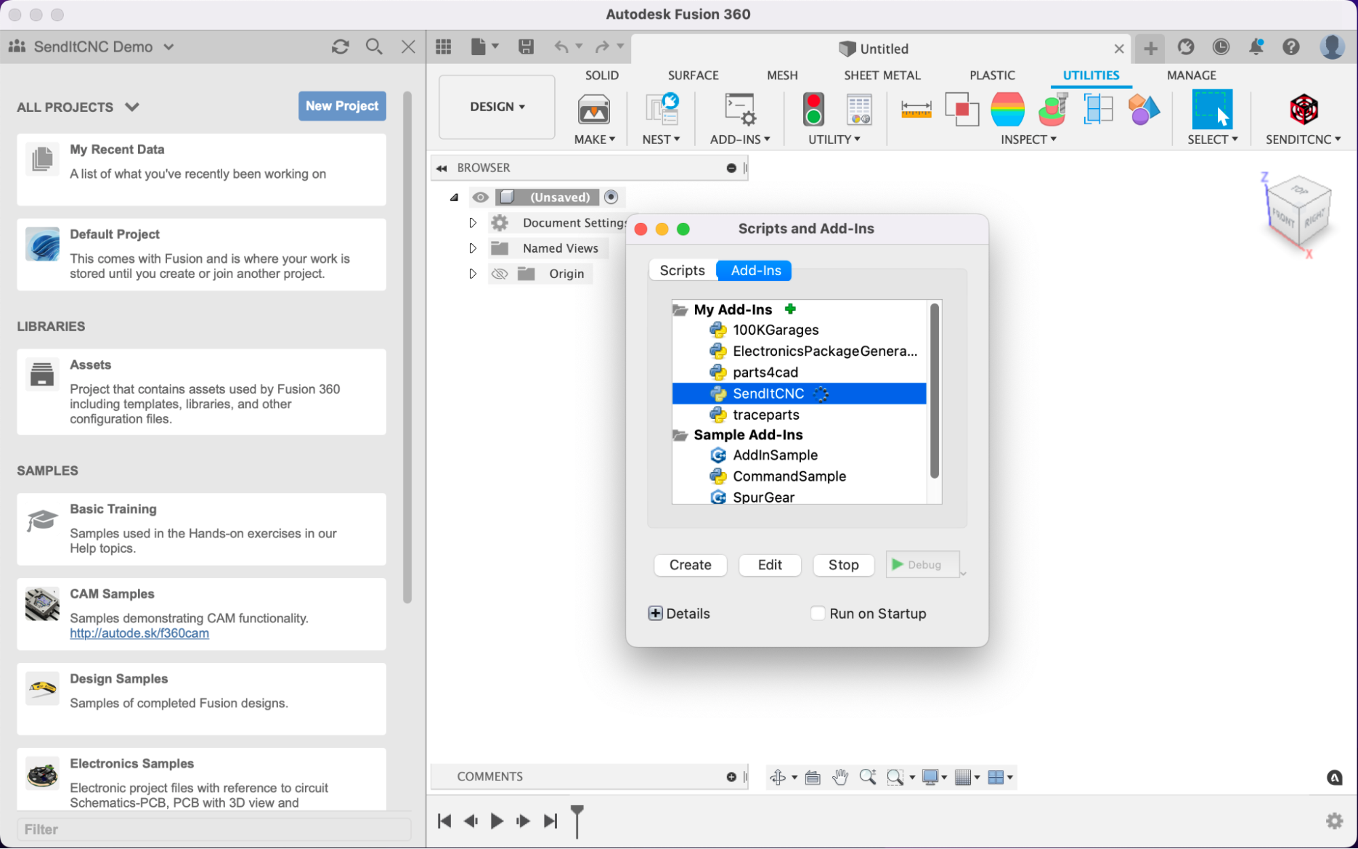Open the Debug button dropdown arrow
Image resolution: width=1358 pixels, height=849 pixels.
click(963, 573)
